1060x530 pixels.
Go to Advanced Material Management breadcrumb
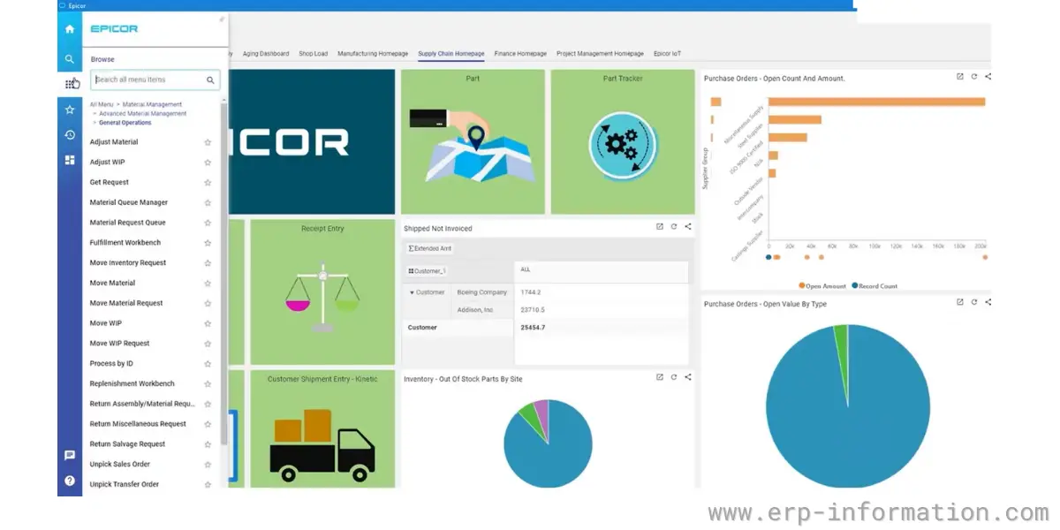[142, 113]
